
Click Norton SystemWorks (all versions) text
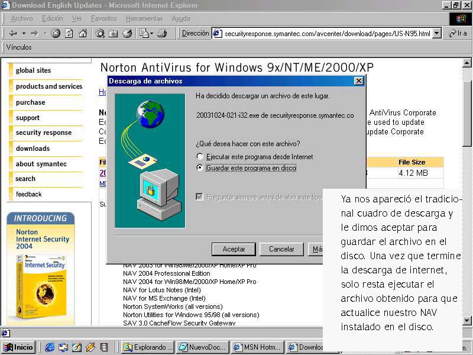(x=173, y=306)
